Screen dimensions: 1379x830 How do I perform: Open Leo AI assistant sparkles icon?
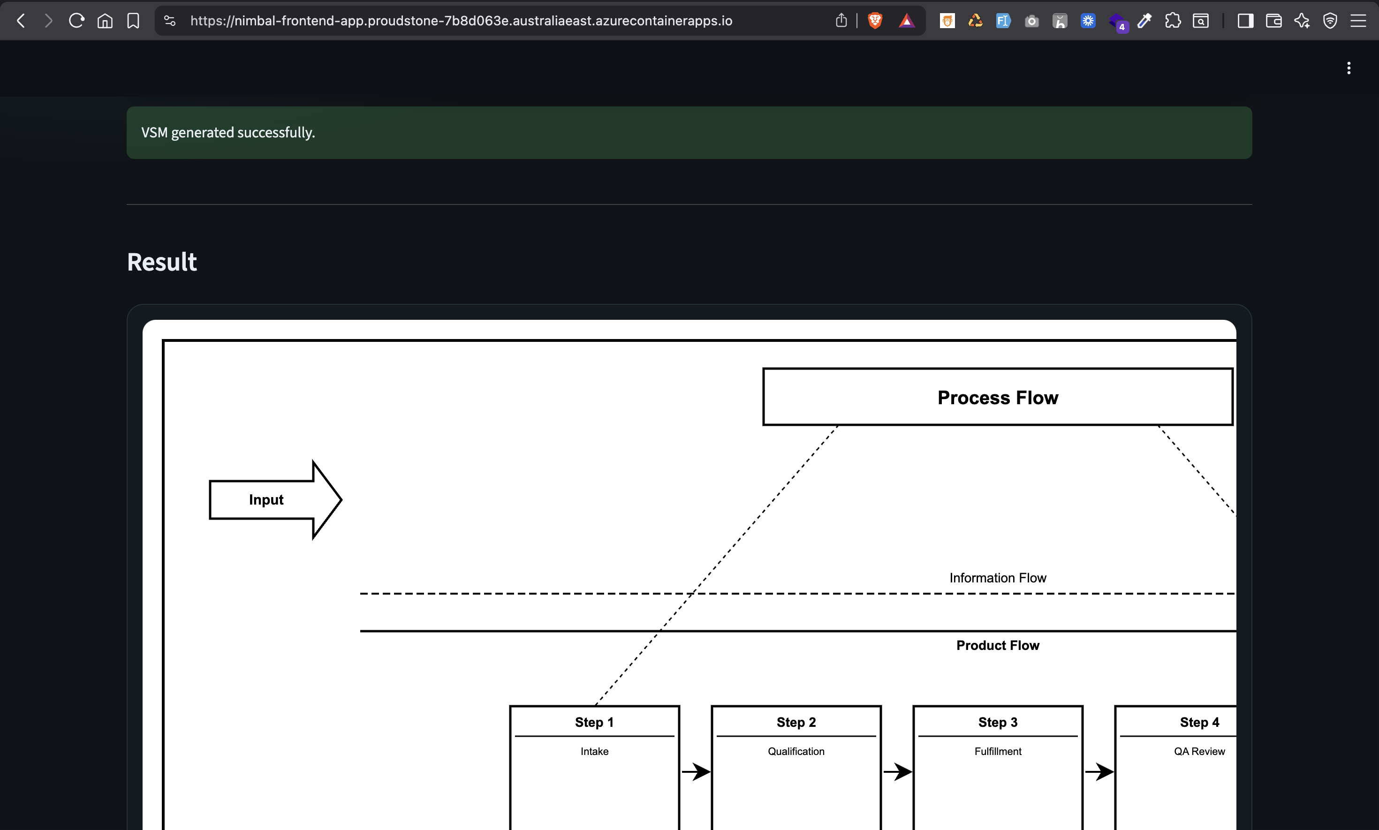coord(1303,20)
